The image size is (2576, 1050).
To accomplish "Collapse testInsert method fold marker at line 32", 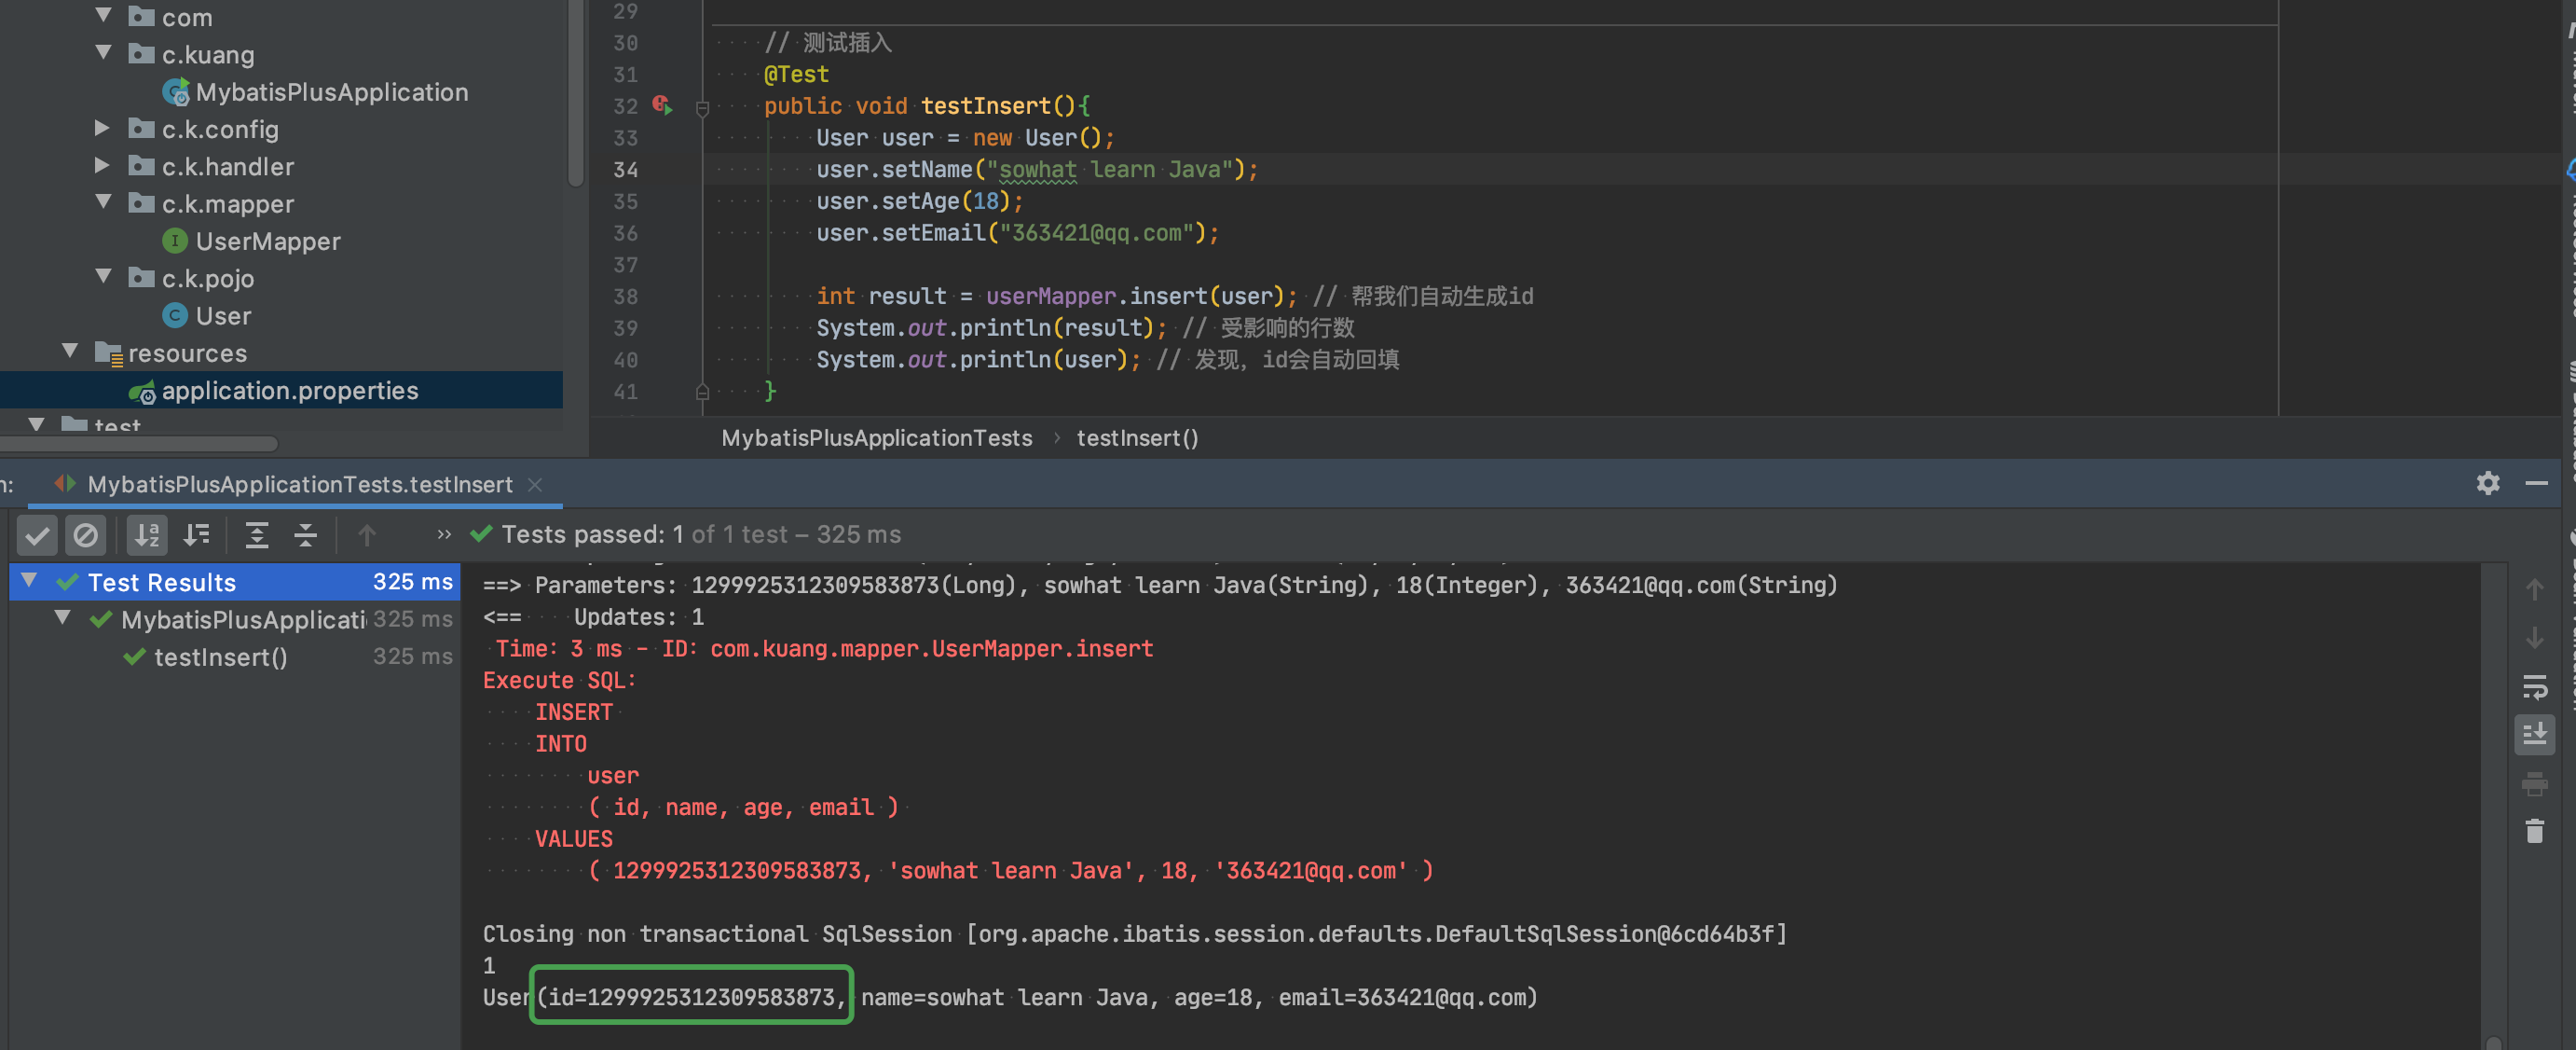I will [702, 107].
